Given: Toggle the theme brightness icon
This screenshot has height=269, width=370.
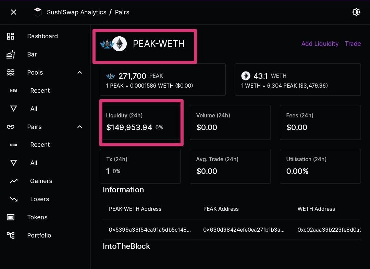Looking at the screenshot, I should [356, 12].
